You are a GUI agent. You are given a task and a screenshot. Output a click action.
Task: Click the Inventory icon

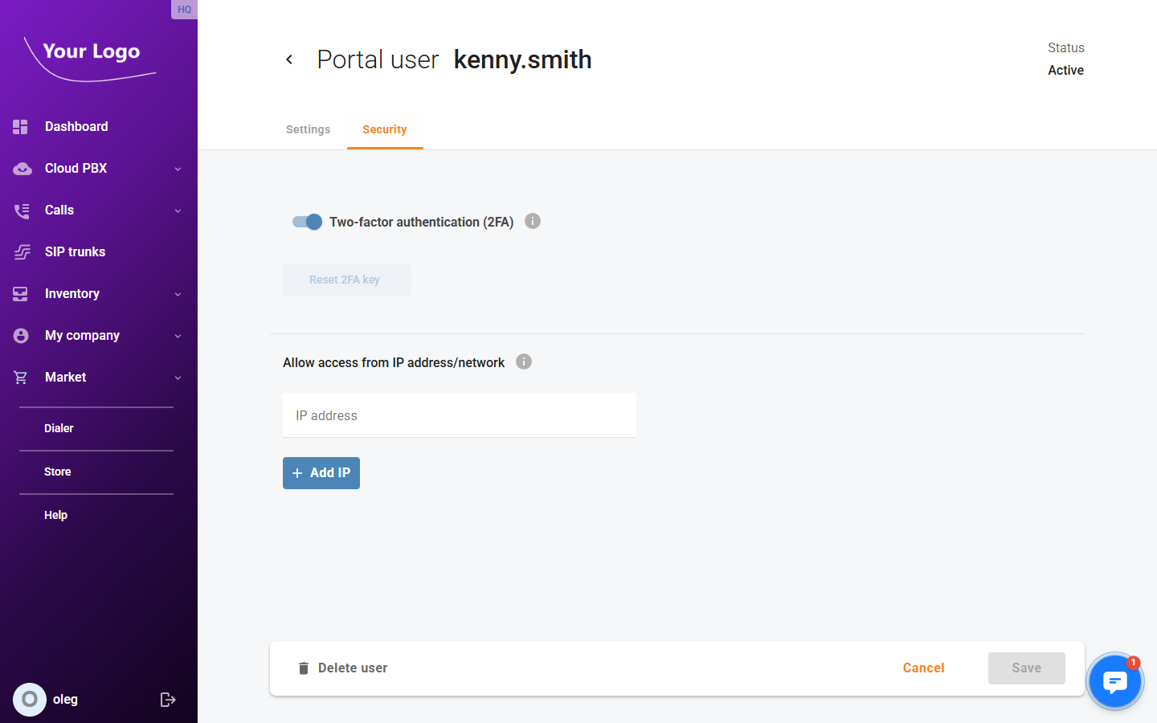pos(21,293)
